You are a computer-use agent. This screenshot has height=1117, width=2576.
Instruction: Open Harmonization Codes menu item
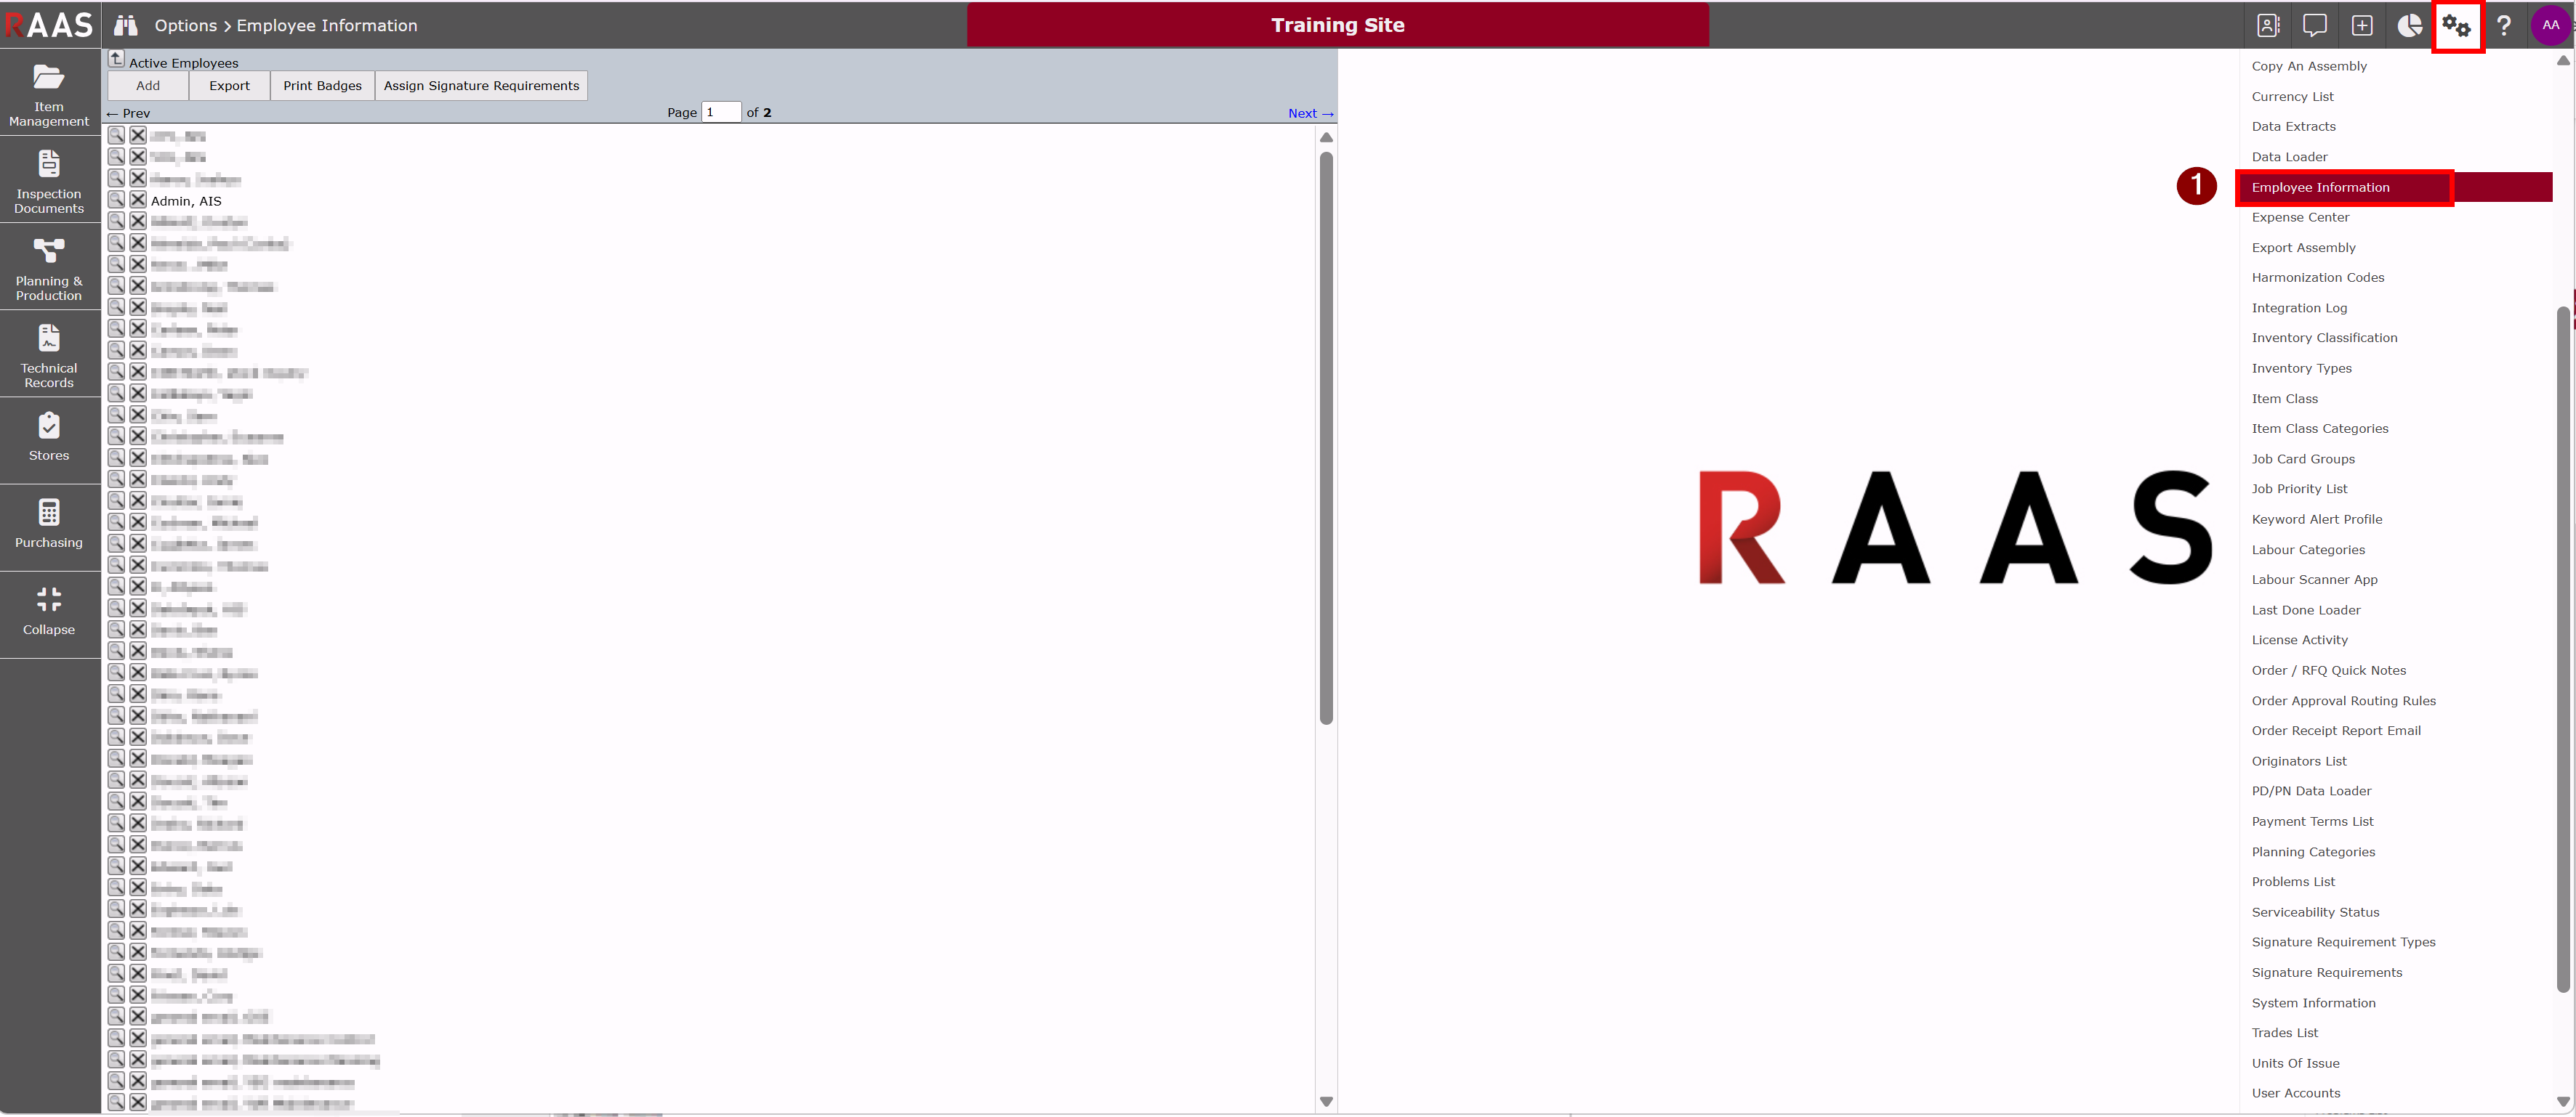coord(2317,277)
